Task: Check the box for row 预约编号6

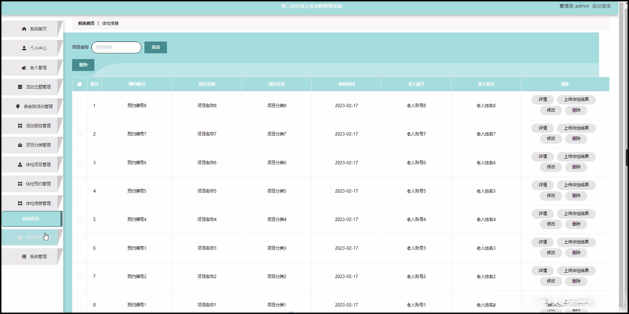Action: coord(80,162)
